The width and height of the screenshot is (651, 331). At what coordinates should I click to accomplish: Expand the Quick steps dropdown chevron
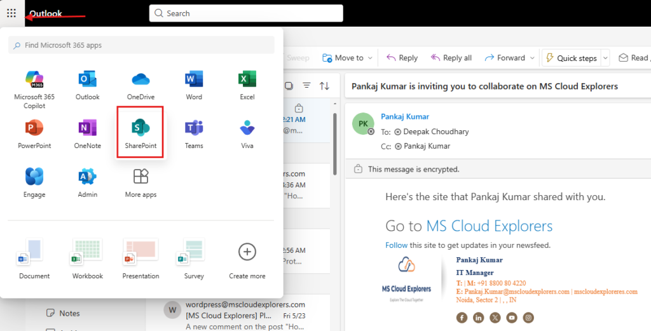click(605, 58)
